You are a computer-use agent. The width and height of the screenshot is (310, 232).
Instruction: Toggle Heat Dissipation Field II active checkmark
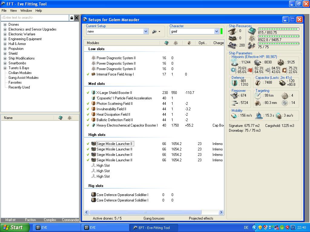[x=88, y=114]
